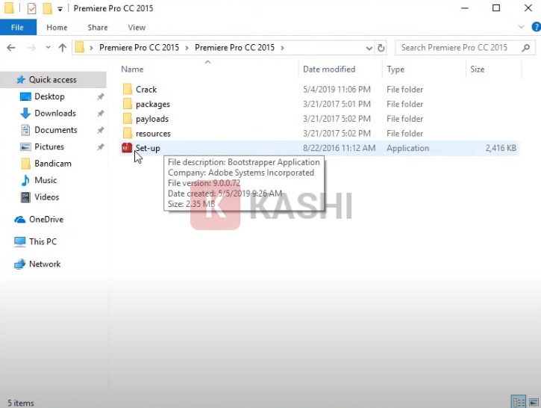Sort files by Name column
The height and width of the screenshot is (408, 541).
[x=132, y=69]
